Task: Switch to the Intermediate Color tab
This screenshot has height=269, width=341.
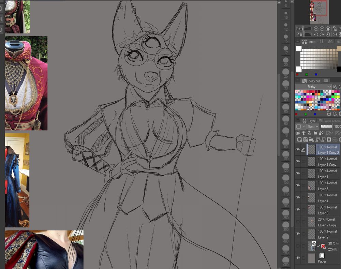Action: [309, 42]
